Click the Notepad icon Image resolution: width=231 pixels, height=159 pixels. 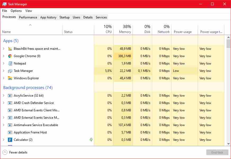[x=10, y=63]
